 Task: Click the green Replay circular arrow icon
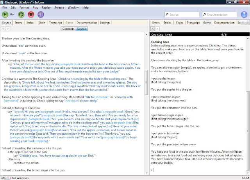pyautogui.click(x=21, y=14)
